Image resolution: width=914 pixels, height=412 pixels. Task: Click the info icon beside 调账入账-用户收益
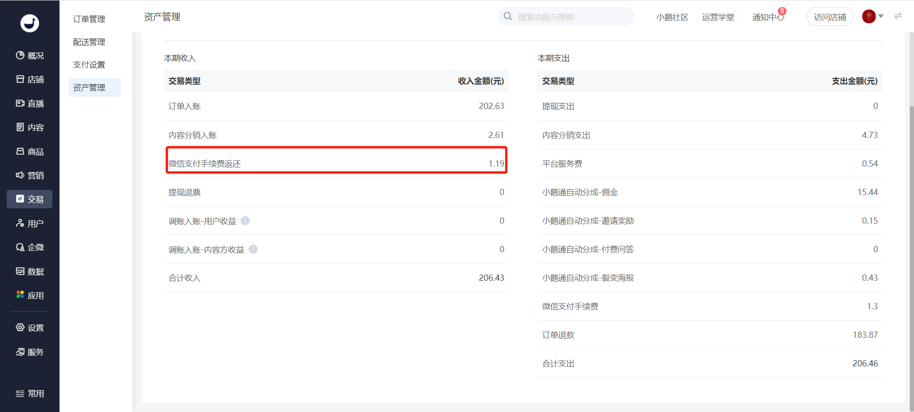245,221
